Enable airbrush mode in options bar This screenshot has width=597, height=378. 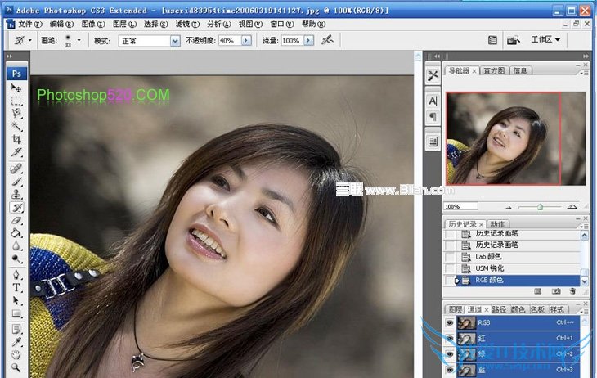click(x=327, y=40)
